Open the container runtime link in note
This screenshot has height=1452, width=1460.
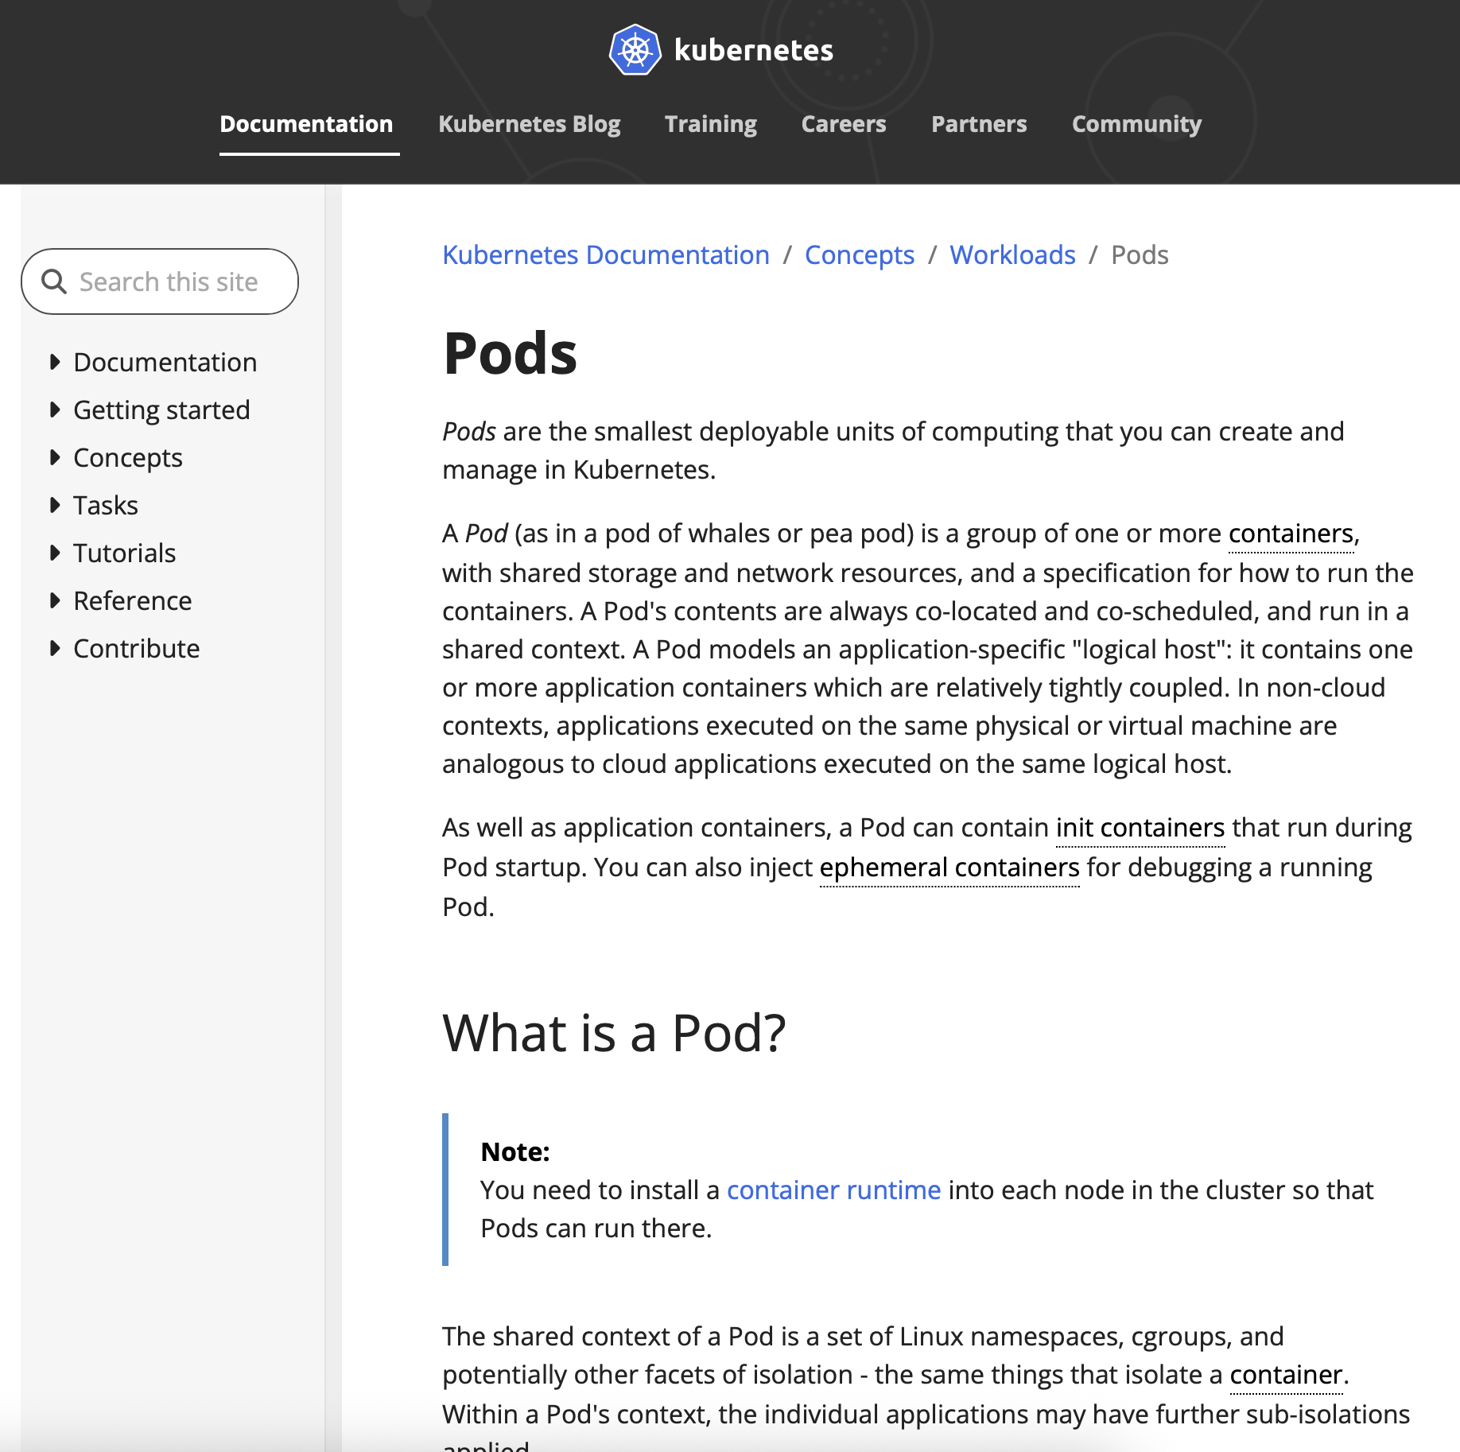click(833, 1190)
